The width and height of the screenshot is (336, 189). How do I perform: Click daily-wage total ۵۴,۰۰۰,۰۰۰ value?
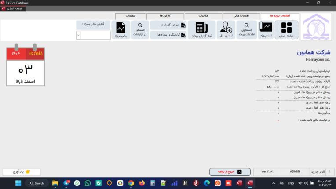273,87
